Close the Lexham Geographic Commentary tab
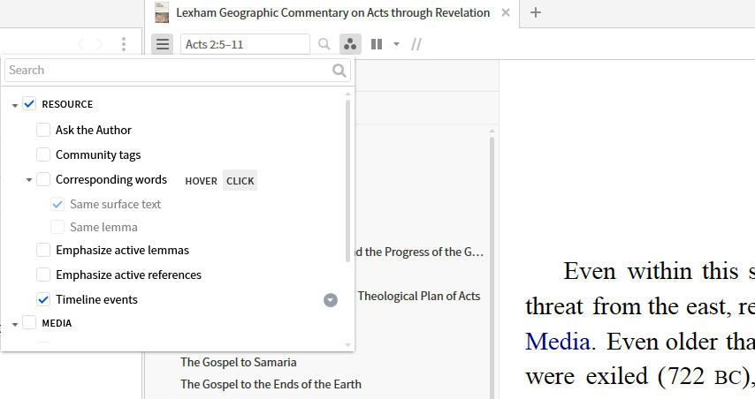The image size is (755, 399). pos(506,12)
